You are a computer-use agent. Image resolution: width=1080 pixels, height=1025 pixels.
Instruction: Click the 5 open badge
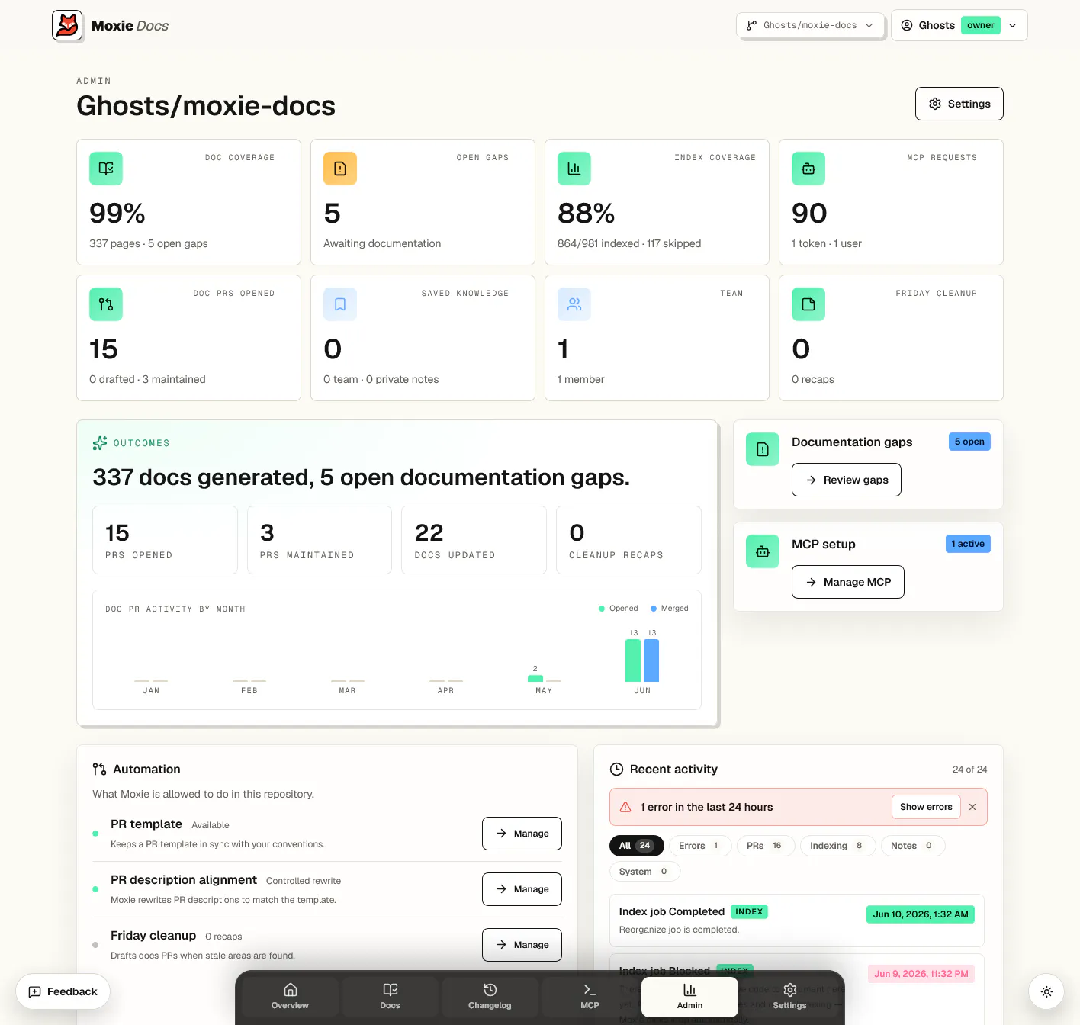(x=969, y=442)
